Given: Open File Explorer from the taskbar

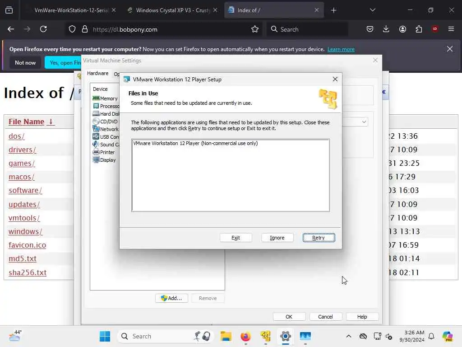Looking at the screenshot, I should [x=226, y=336].
